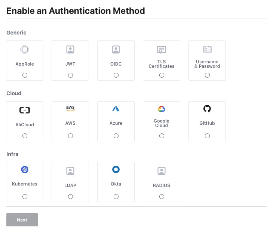This screenshot has height=238, width=267.
Task: Click the Next button
Action: point(22,220)
